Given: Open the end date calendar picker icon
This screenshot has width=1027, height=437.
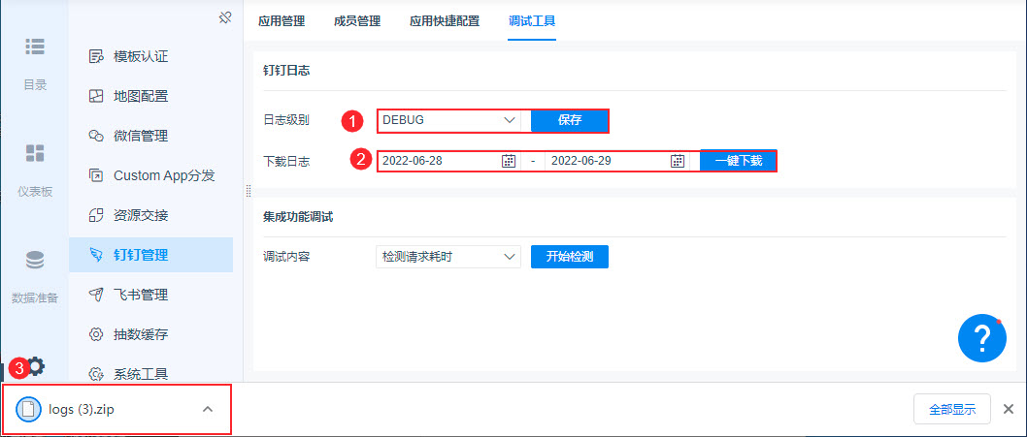Looking at the screenshot, I should (678, 161).
